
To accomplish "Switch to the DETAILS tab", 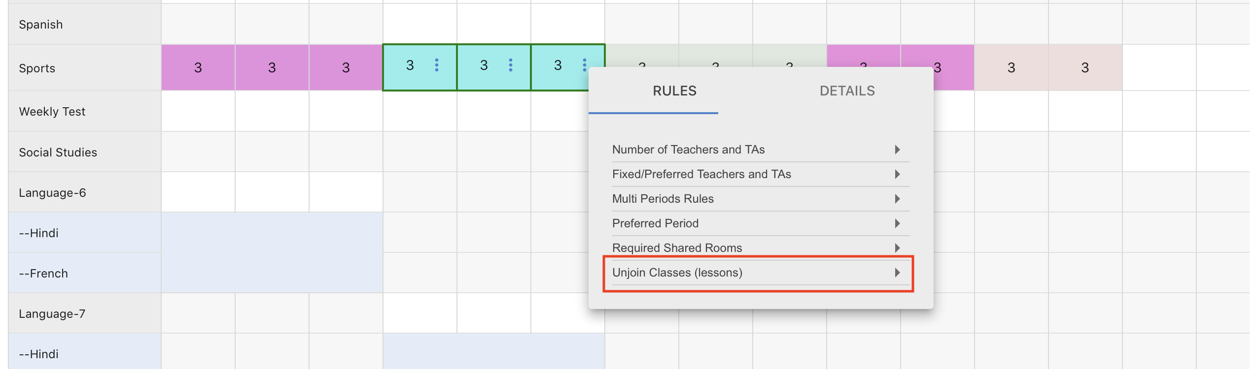I will click(847, 91).
